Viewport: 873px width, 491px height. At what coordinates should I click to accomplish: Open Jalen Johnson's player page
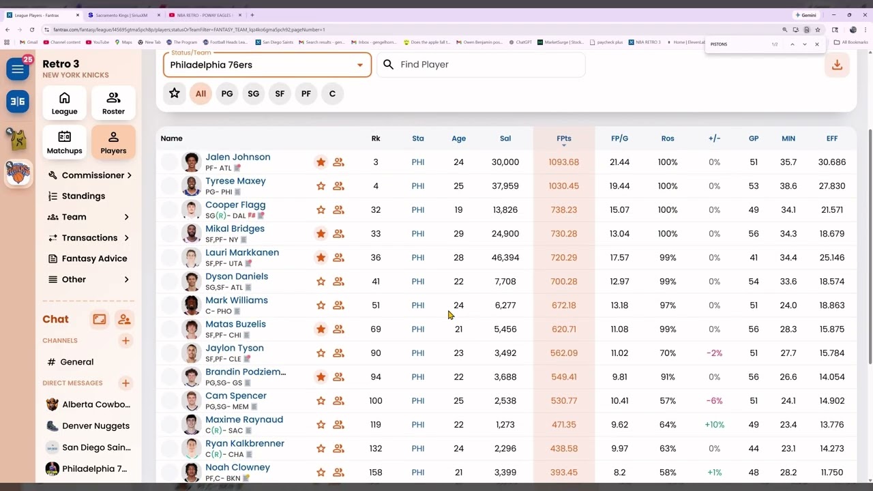238,157
